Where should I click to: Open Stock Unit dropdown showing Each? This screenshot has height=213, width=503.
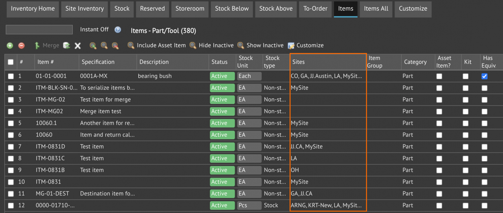[x=249, y=76]
